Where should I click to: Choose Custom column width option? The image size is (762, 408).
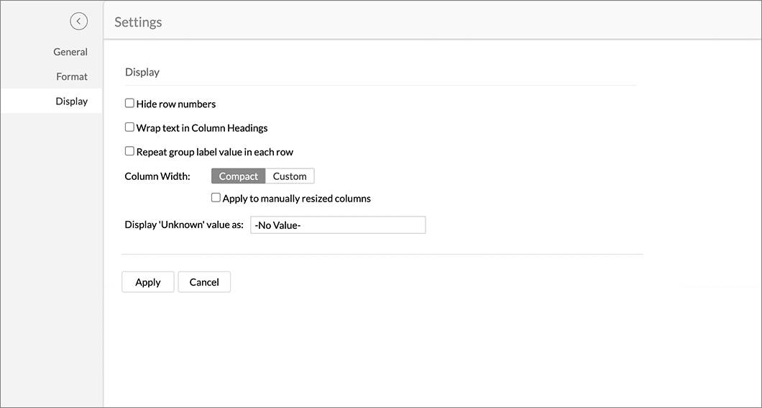290,176
